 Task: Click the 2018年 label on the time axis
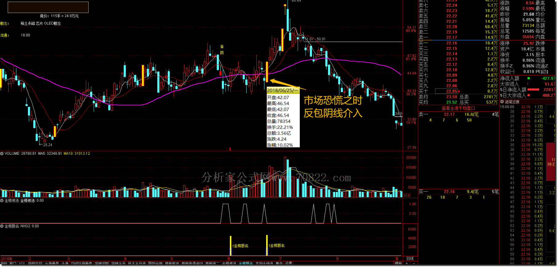[x=6, y=259]
